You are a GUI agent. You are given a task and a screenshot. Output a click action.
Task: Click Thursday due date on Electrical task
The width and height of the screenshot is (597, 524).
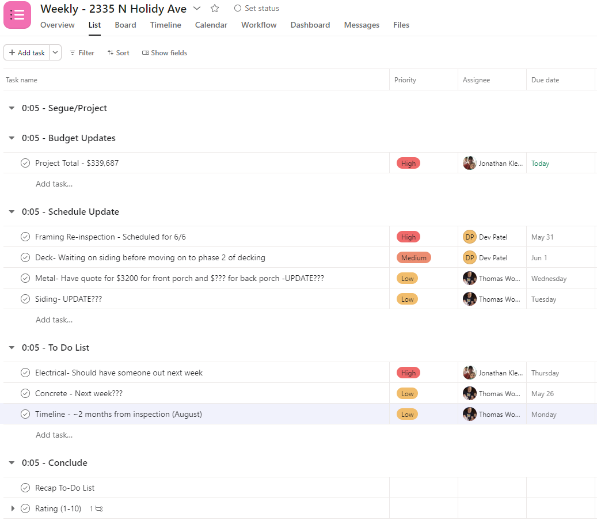click(x=545, y=373)
